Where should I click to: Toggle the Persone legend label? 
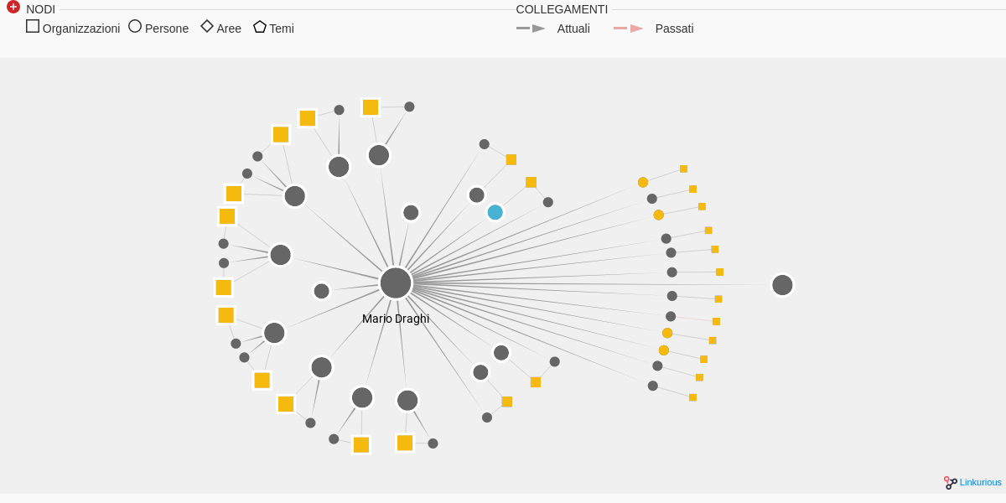[167, 29]
